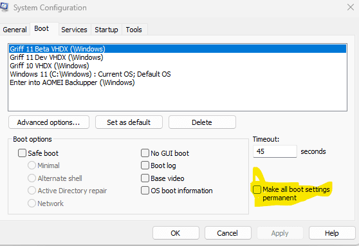Pick Enter into AOMEI Backupper entry
This screenshot has width=359, height=246.
point(72,82)
